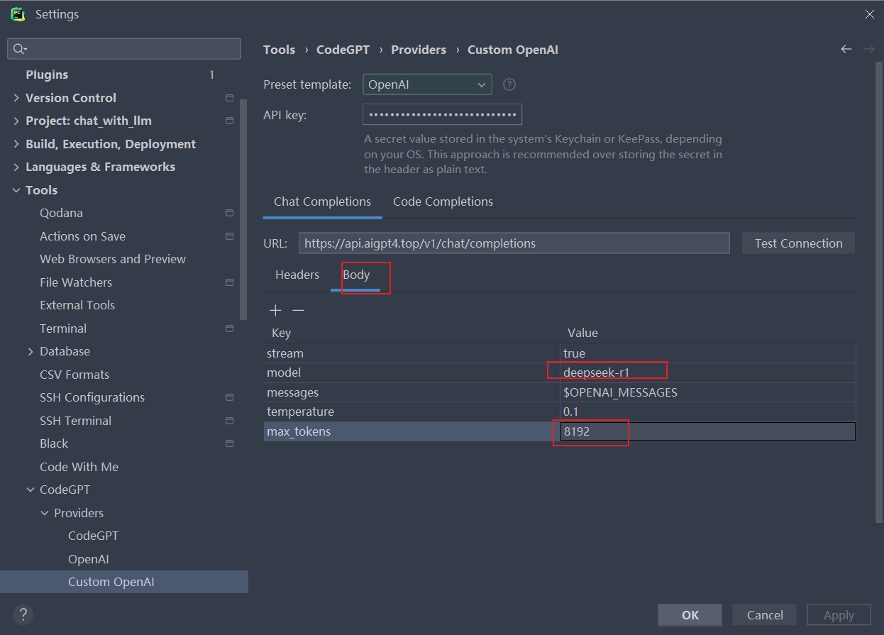Expand Languages & Frameworks section

[16, 167]
